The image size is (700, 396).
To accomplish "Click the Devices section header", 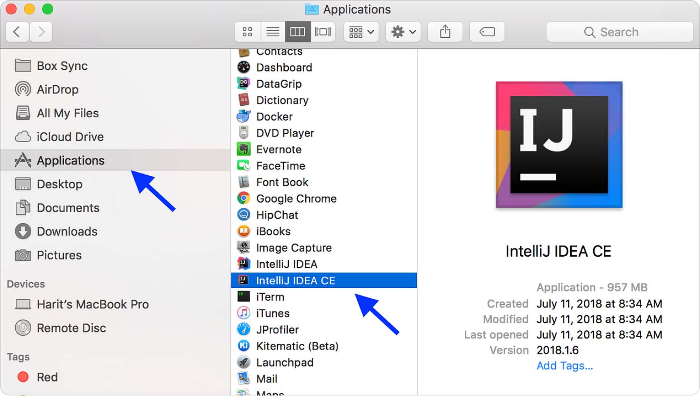I will [26, 284].
